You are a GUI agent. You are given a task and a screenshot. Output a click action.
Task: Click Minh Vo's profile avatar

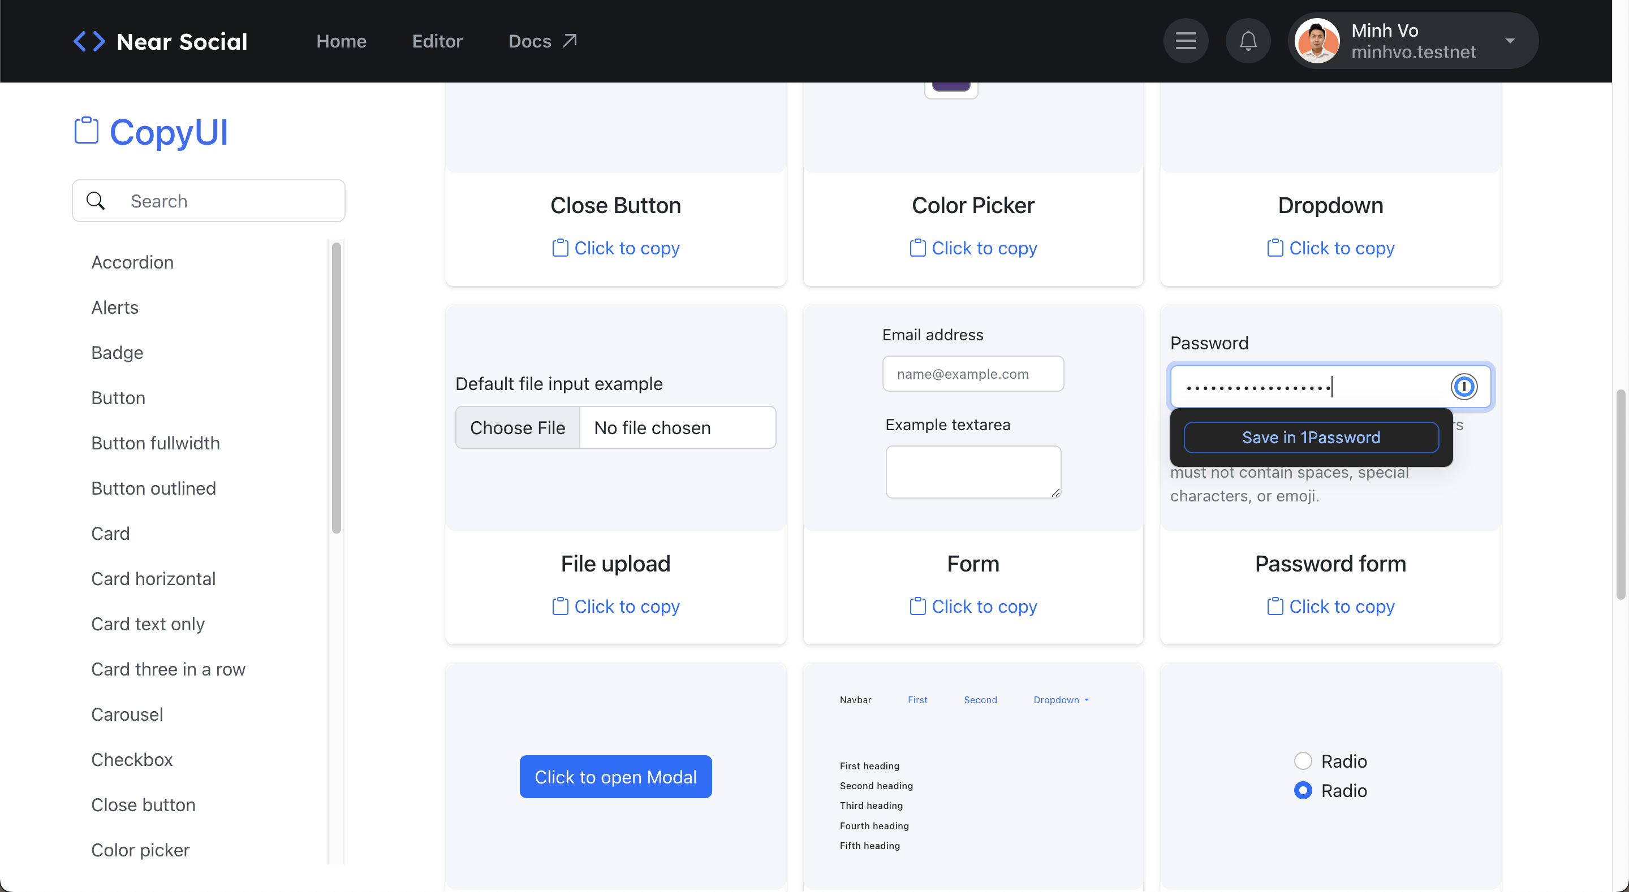(1317, 41)
